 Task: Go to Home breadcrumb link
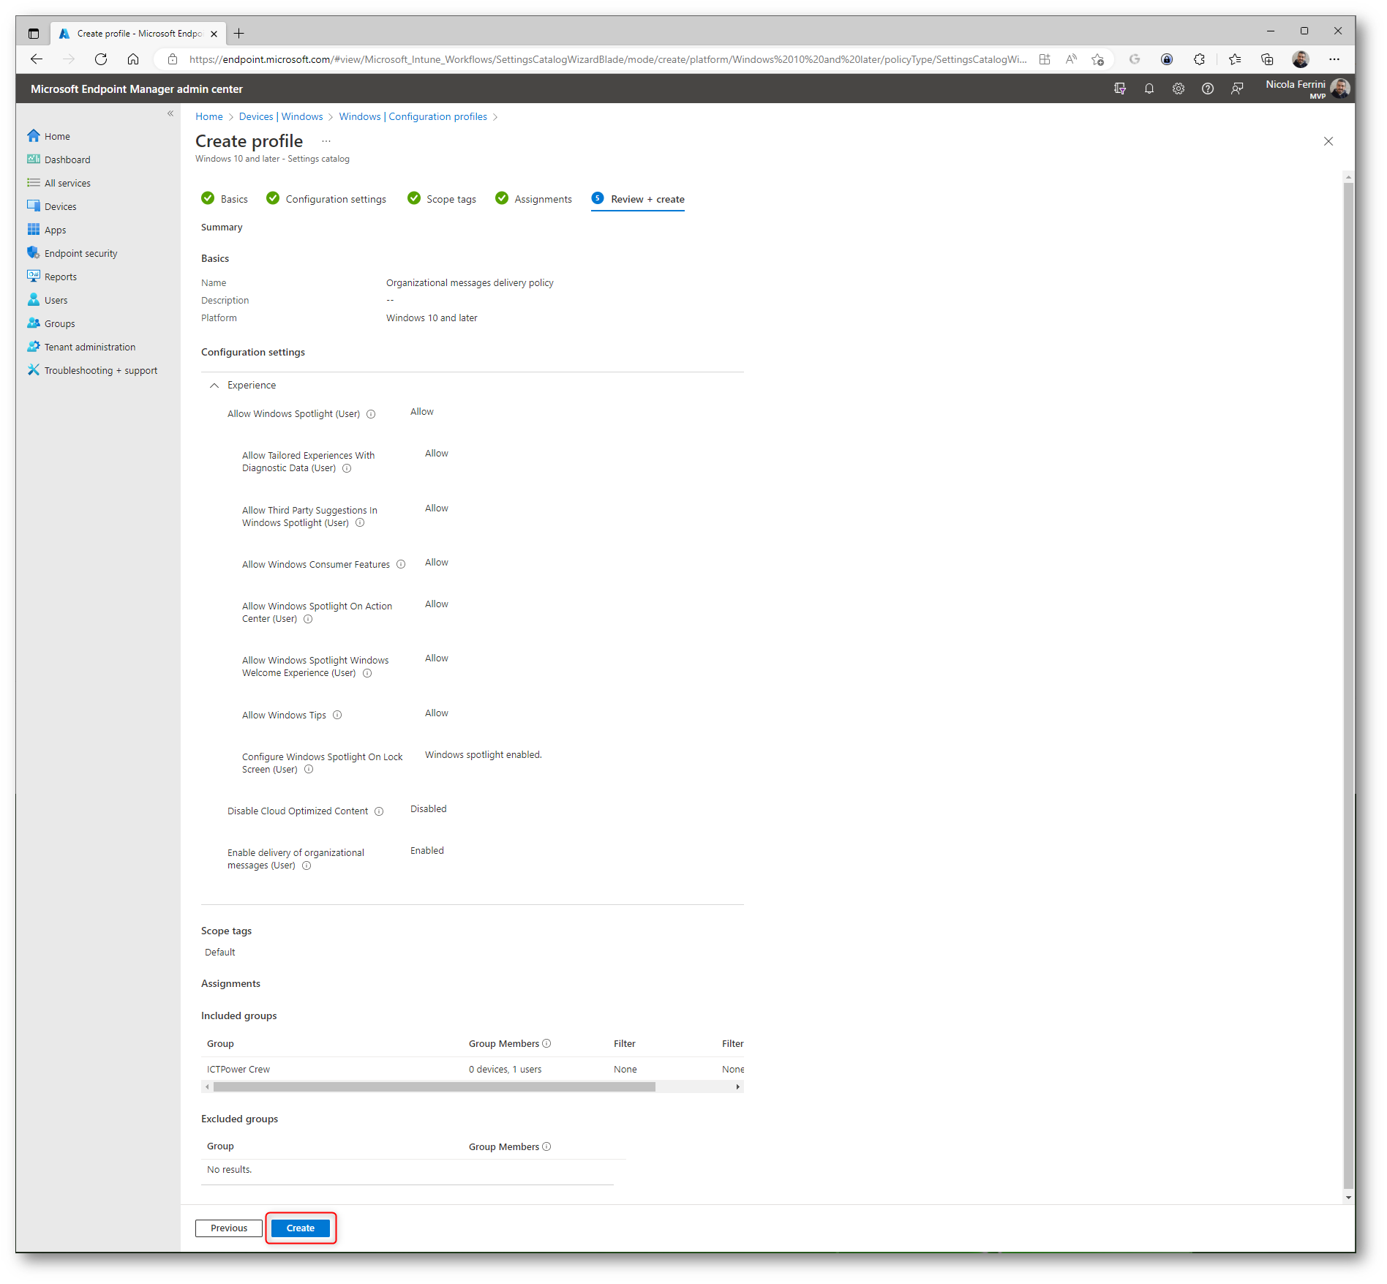coord(208,116)
